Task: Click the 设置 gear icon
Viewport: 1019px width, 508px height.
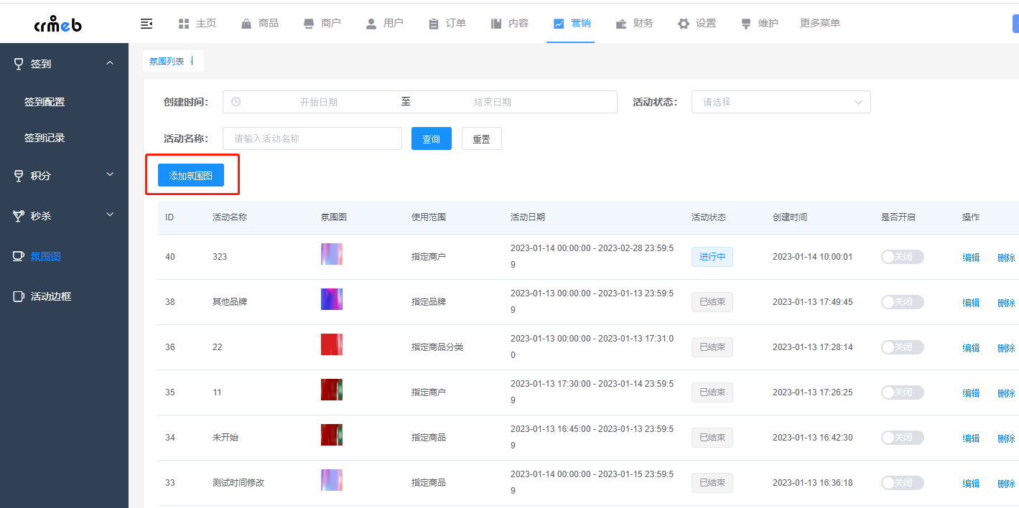Action: coord(684,24)
